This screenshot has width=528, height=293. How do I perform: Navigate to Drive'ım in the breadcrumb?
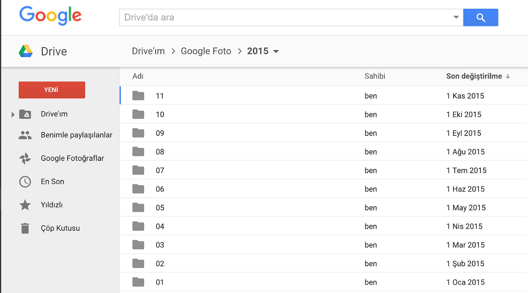[148, 51]
